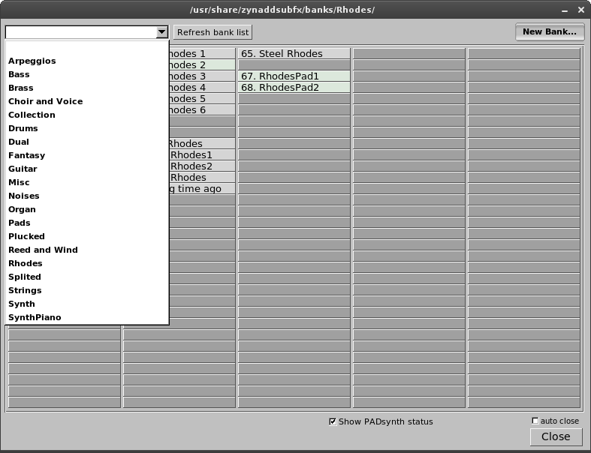The height and width of the screenshot is (453, 591).
Task: Minimize the bank window
Action: (565, 10)
